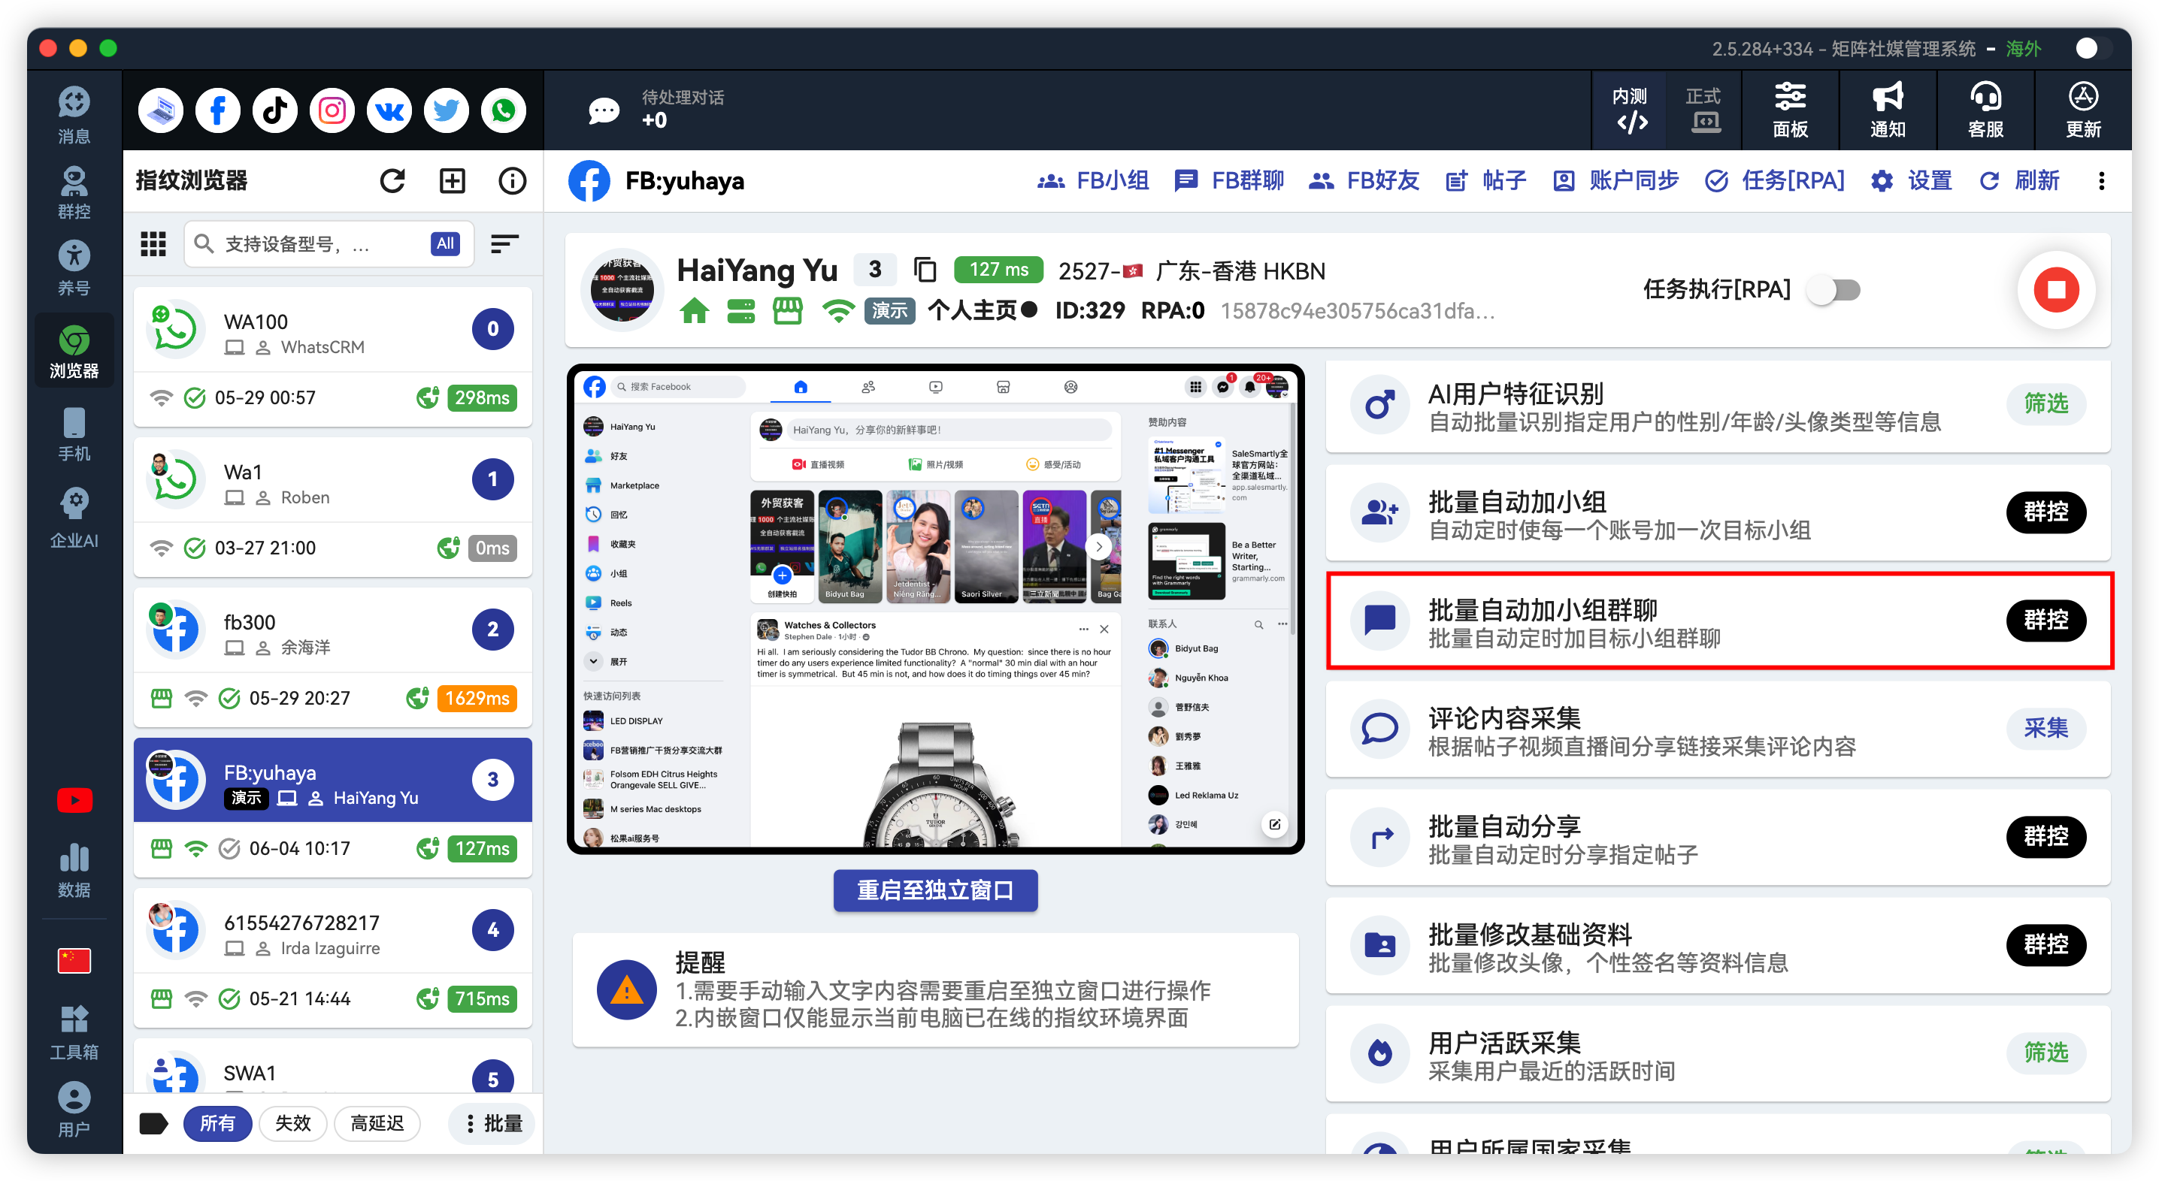Open the 批量 batch menu
The width and height of the screenshot is (2159, 1181).
493,1124
